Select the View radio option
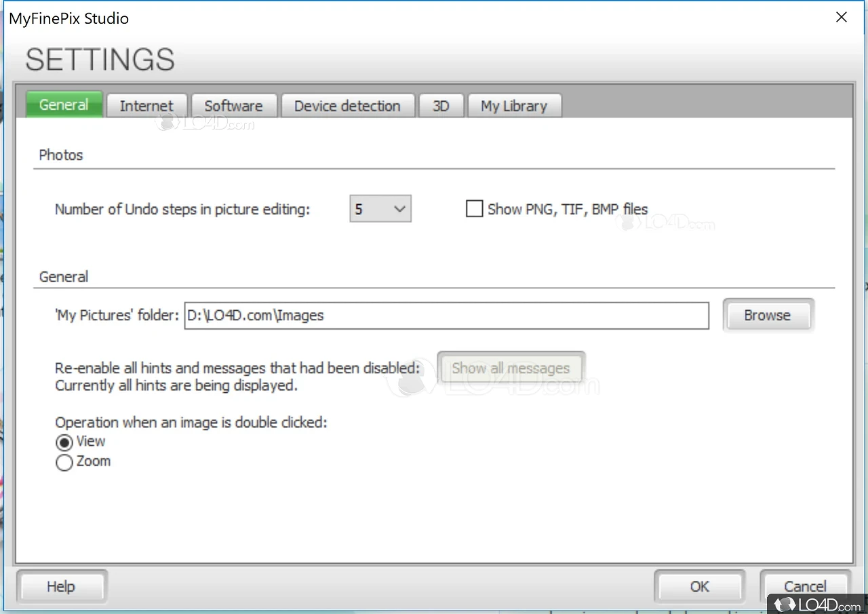Viewport: 868px width, 614px height. coord(64,442)
